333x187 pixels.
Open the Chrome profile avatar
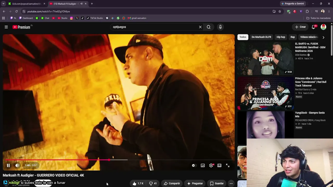(323, 11)
